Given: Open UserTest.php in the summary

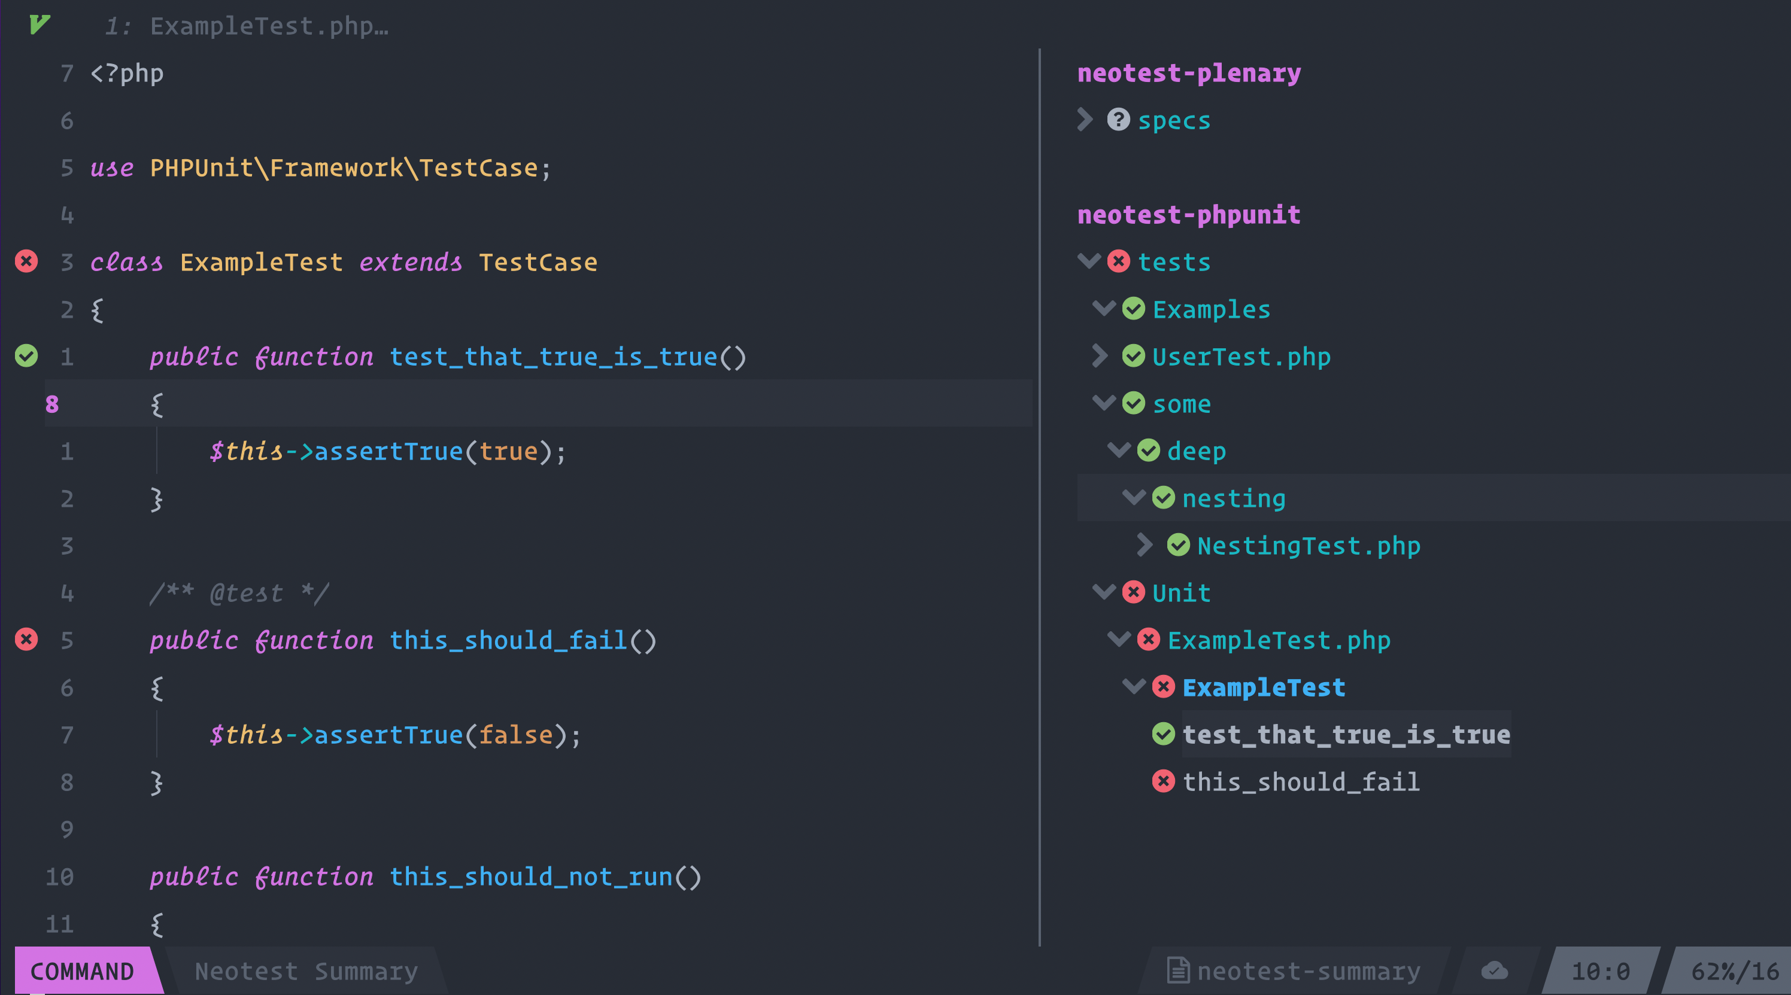Looking at the screenshot, I should click(1241, 357).
